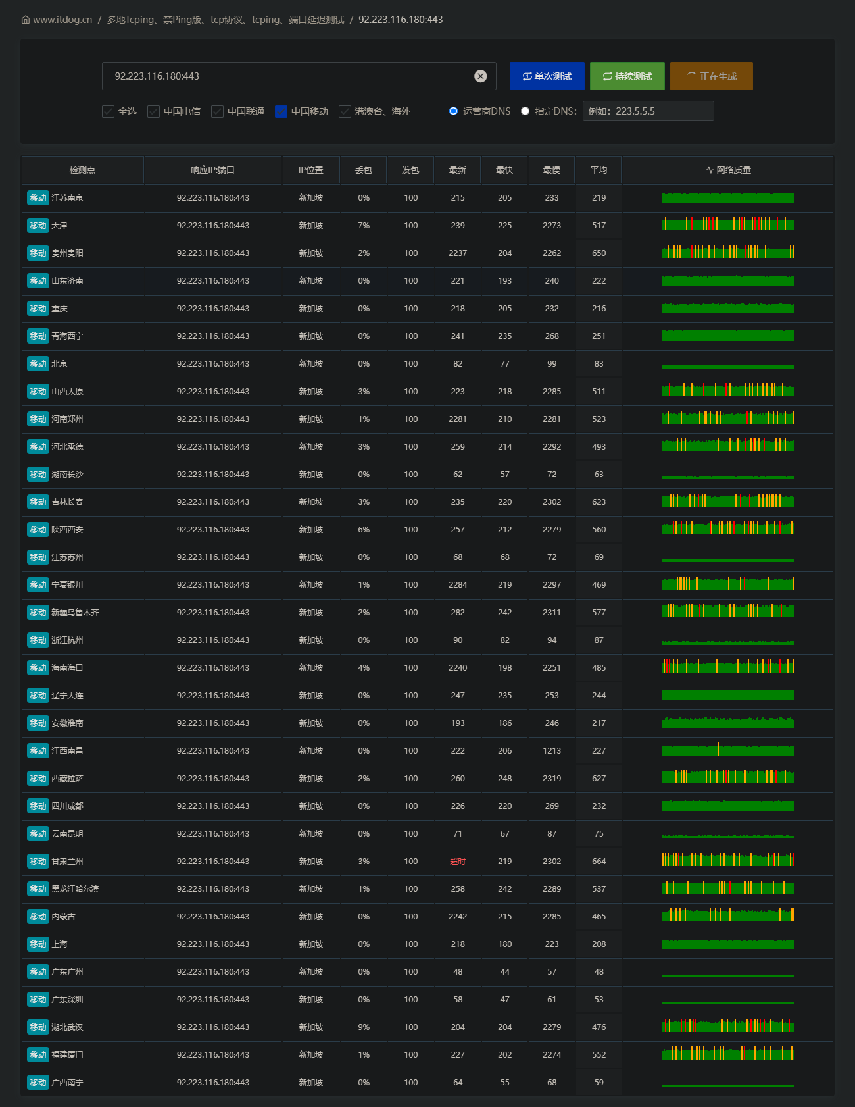Click 移动 badge for 新疆乌鲁木齐 row
The width and height of the screenshot is (855, 1107).
coord(38,613)
